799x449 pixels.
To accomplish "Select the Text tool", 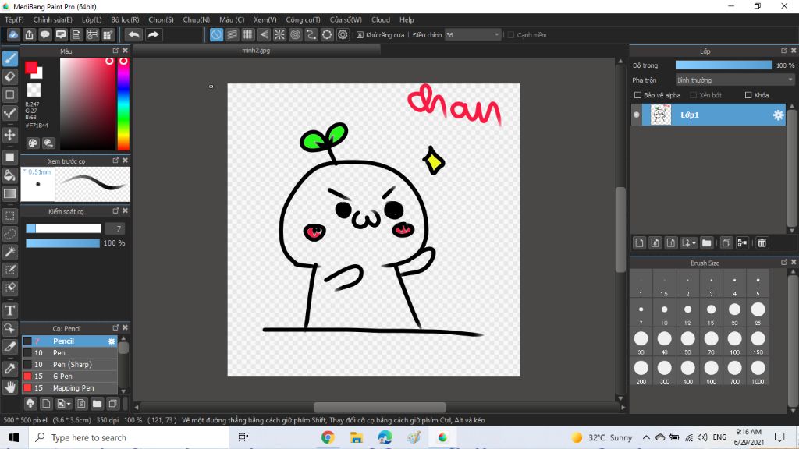I will (9, 310).
